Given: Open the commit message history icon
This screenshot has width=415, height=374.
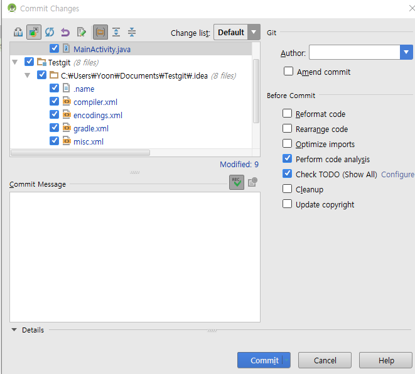Looking at the screenshot, I should [252, 182].
